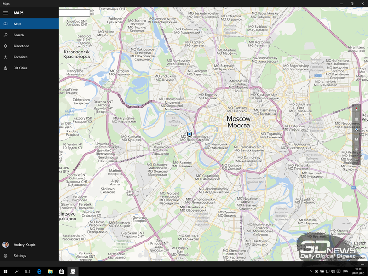Click the compass rotate-to-north control
Viewport: 368px width, 276px height.
point(356,109)
